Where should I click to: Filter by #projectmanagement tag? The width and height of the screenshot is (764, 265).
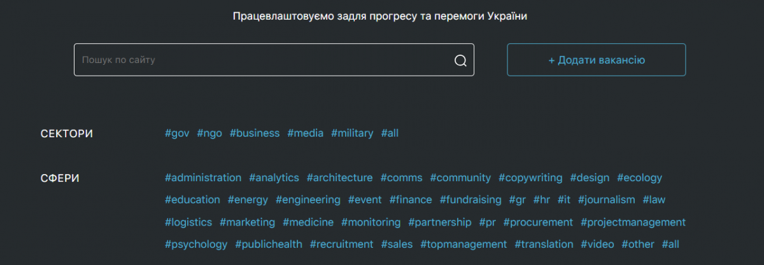click(633, 222)
